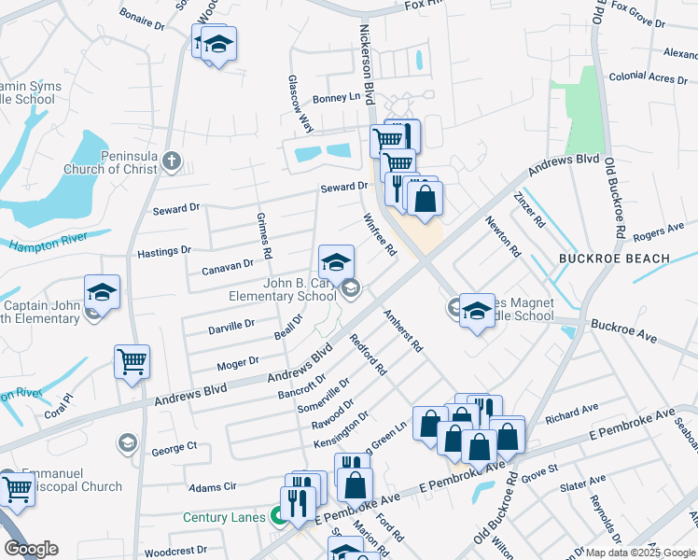Open the school marker on Buckroe Ave
This screenshot has width=698, height=560.
click(477, 313)
